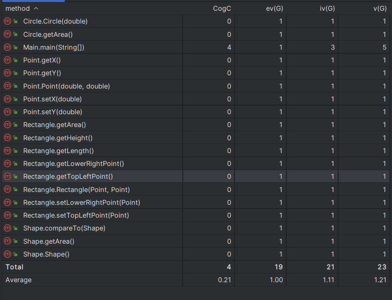
Task: Click the green lock icon for Shape.compareTo(Shape)
Action: (x=15, y=228)
